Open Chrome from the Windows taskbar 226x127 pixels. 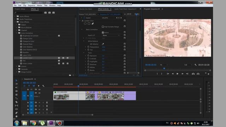point(34,123)
